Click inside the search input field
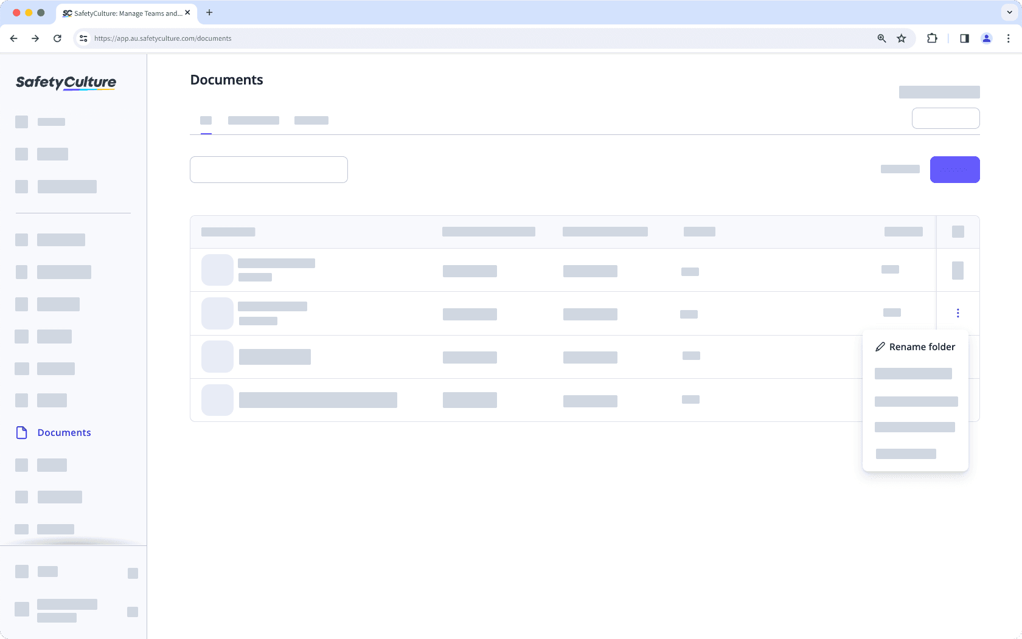The image size is (1022, 639). (x=268, y=170)
